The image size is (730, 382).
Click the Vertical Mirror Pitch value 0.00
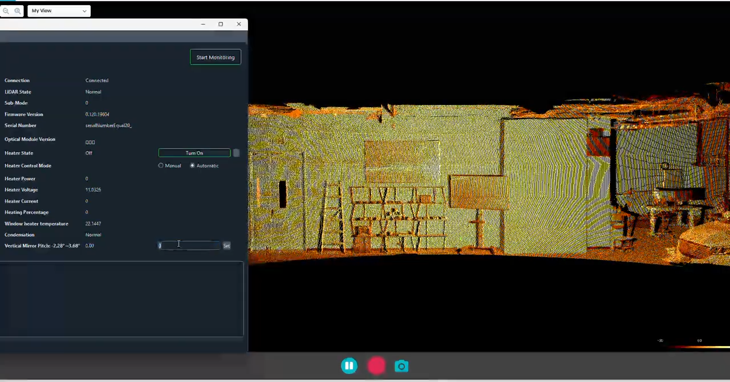point(90,246)
